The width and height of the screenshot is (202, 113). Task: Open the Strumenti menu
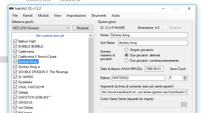pos(99,16)
